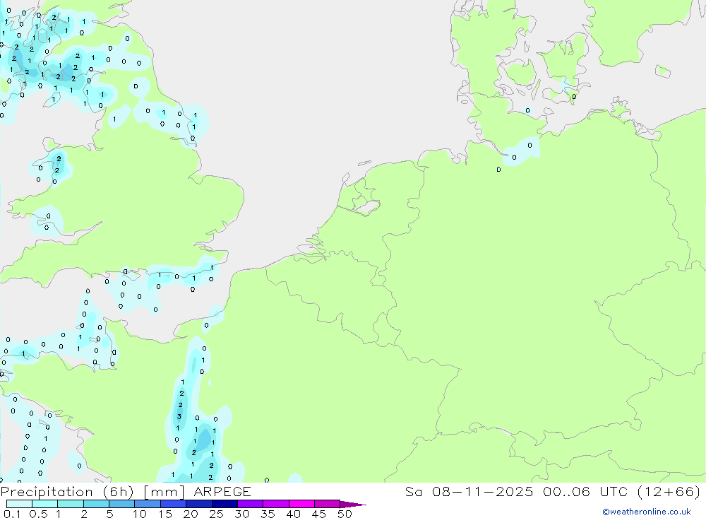Click the legend label 20
The height and width of the screenshot is (518, 706).
pos(191,514)
